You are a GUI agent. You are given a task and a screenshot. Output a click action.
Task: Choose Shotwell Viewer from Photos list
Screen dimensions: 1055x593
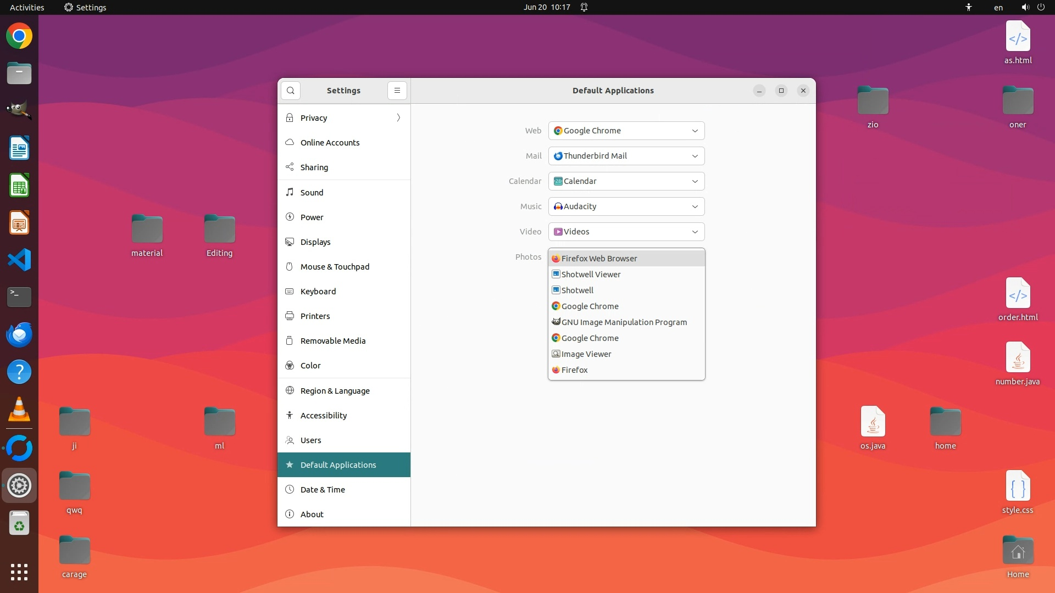click(x=591, y=275)
